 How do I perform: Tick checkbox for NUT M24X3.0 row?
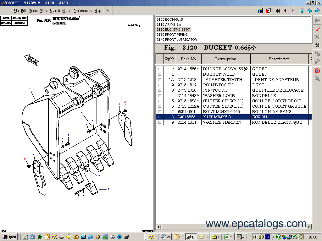pyautogui.click(x=159, y=117)
